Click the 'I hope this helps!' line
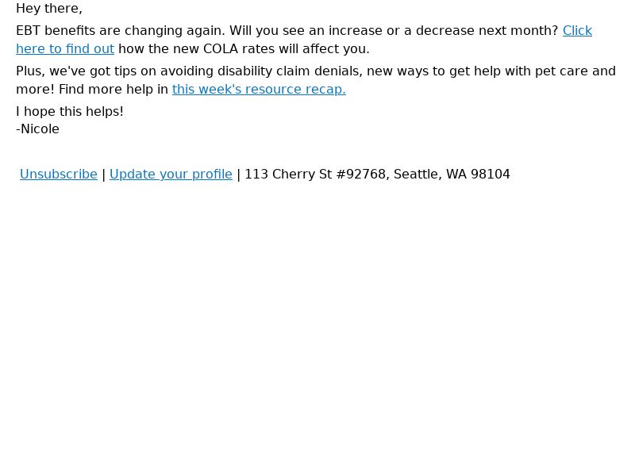 70,112
